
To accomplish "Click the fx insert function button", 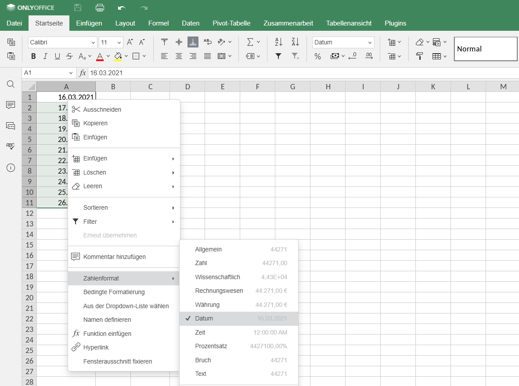I will point(83,73).
